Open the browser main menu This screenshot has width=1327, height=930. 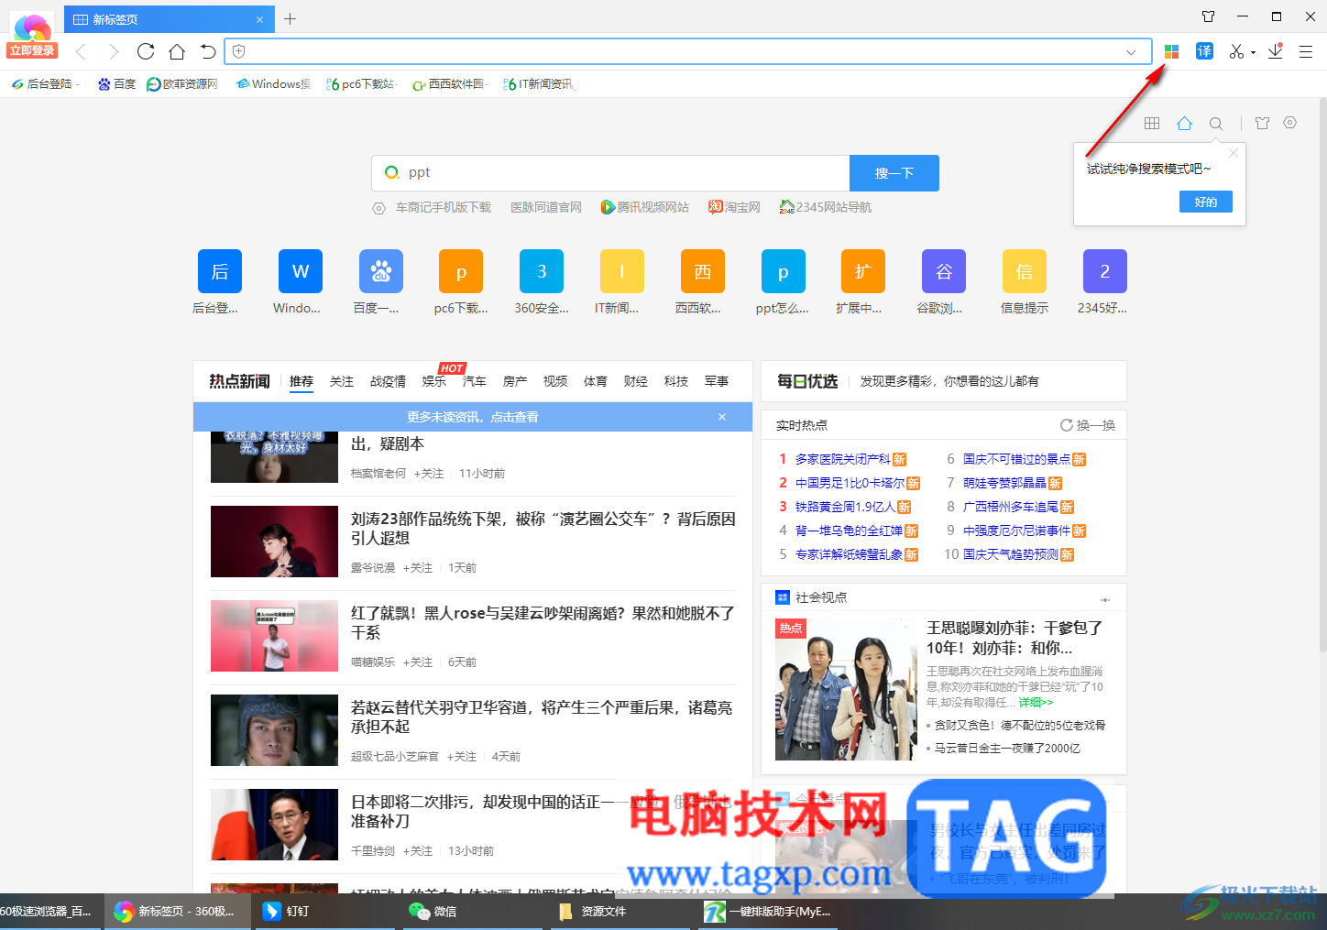[x=1306, y=52]
